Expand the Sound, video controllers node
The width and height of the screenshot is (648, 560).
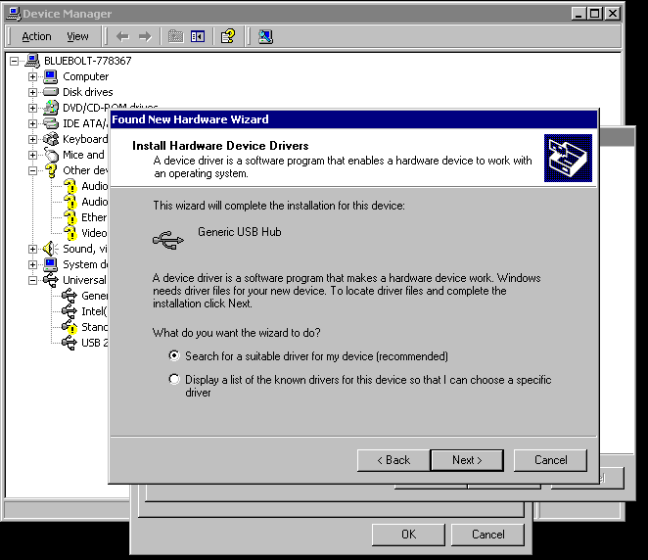pyautogui.click(x=32, y=249)
